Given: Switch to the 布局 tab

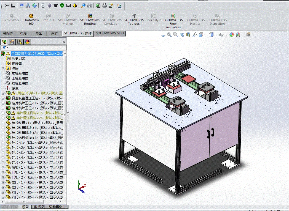Looking at the screenshot, I should tap(23, 33).
